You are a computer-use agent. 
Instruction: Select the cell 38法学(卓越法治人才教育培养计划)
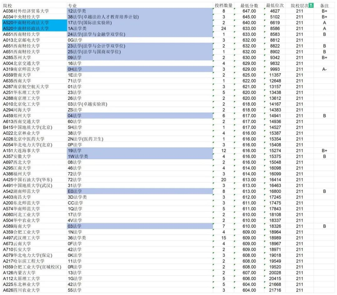click(x=139, y=17)
